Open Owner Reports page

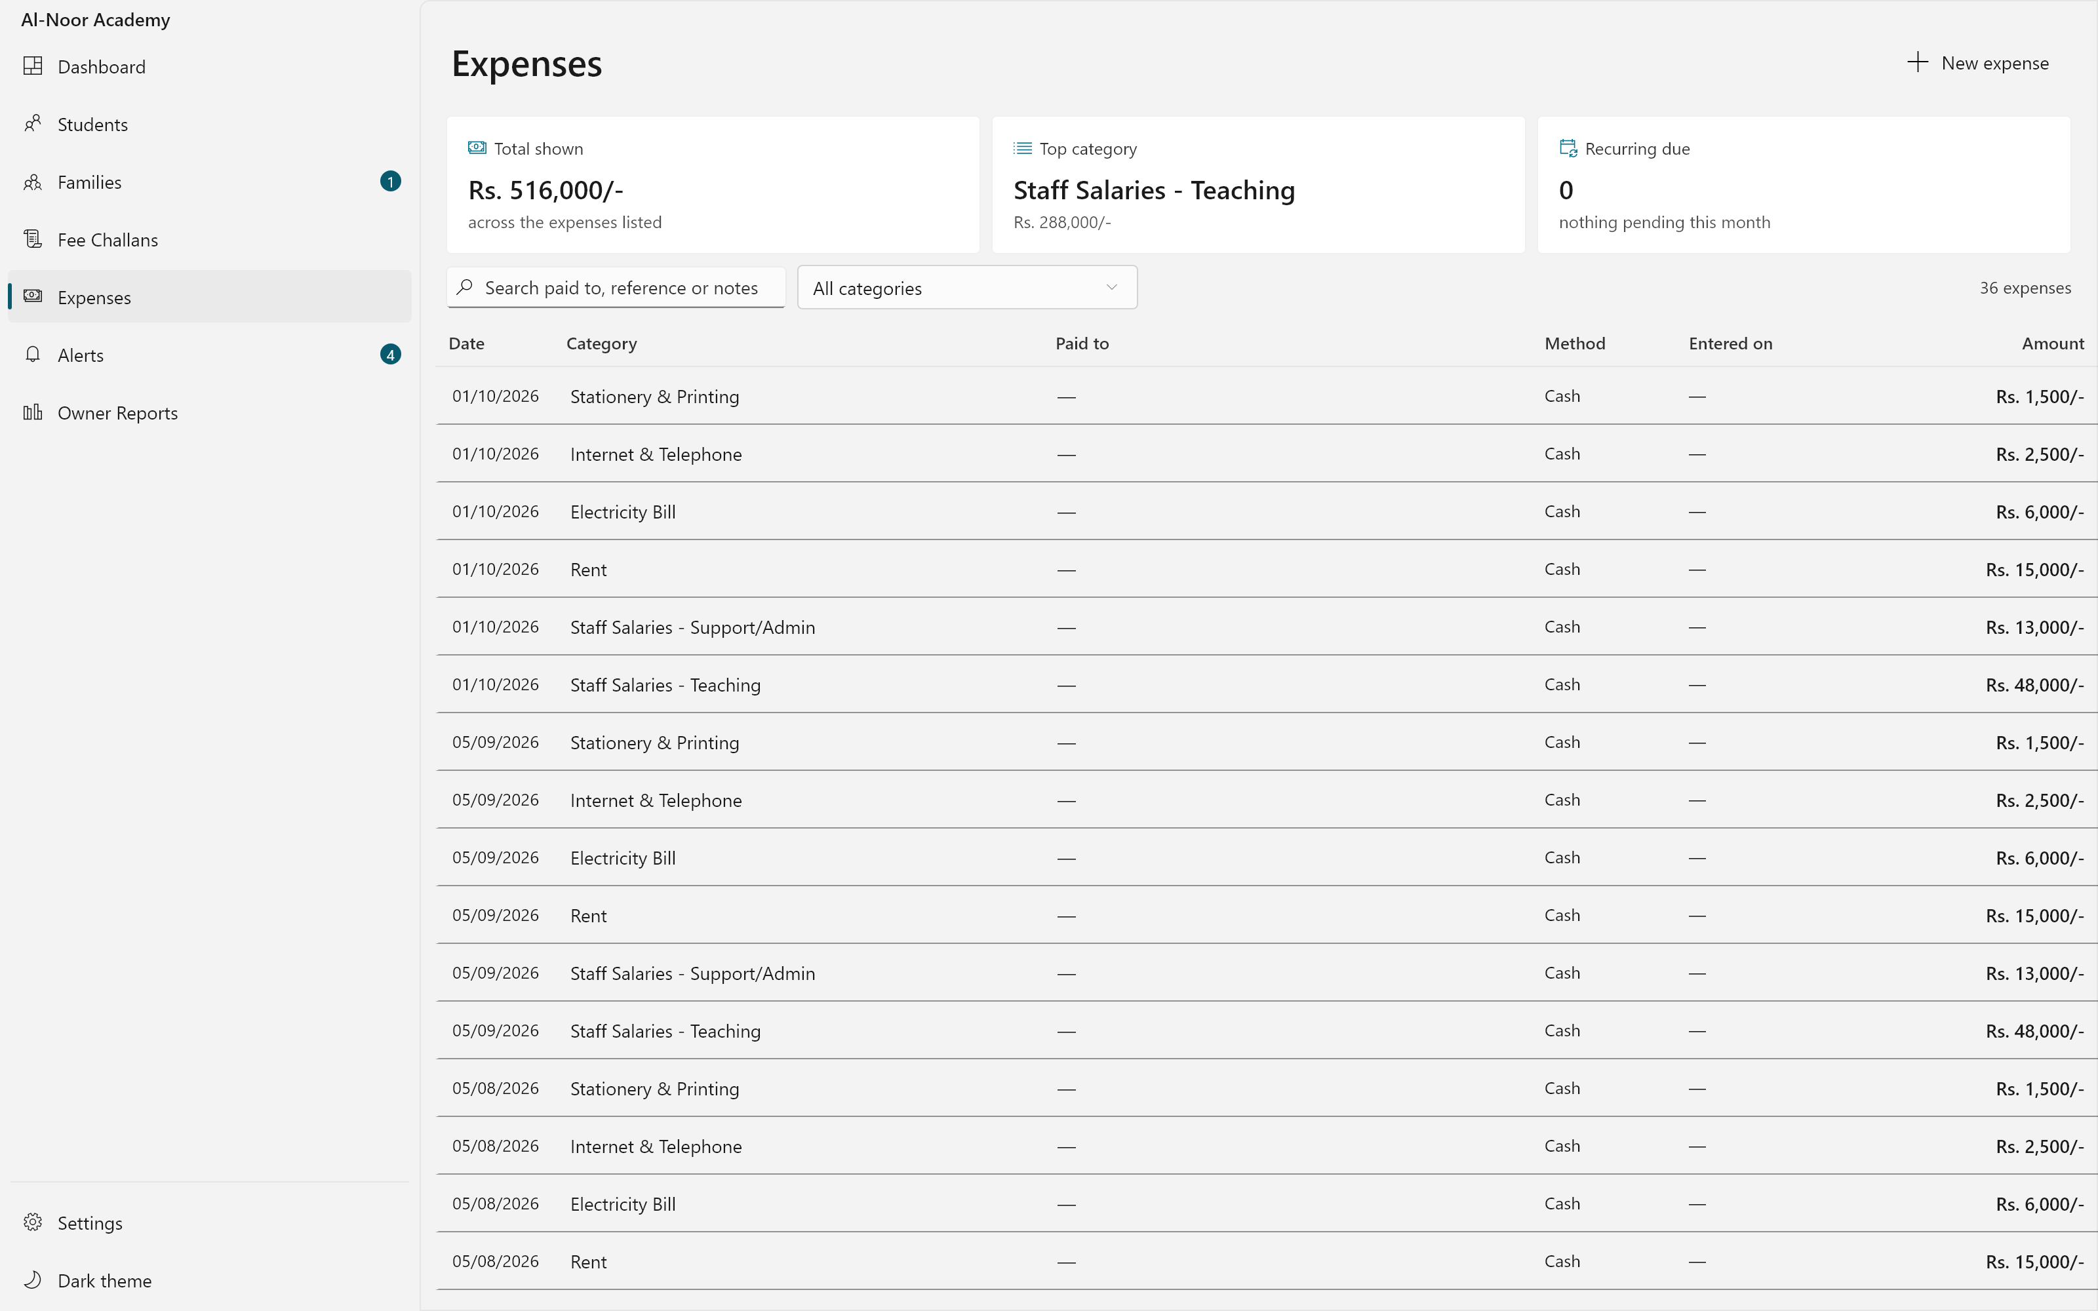[209, 413]
